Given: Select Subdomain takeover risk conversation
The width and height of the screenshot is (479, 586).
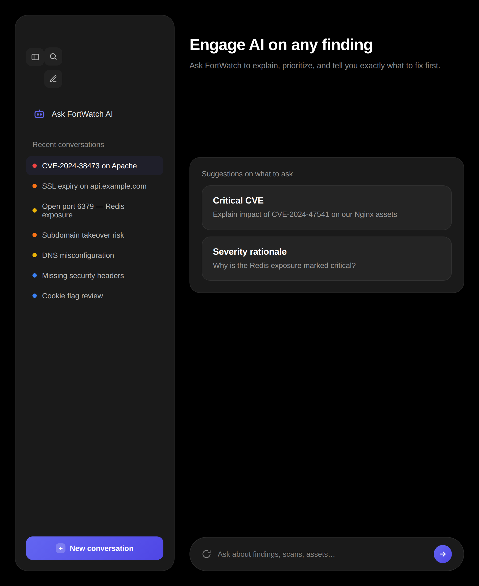Looking at the screenshot, I should (x=83, y=235).
